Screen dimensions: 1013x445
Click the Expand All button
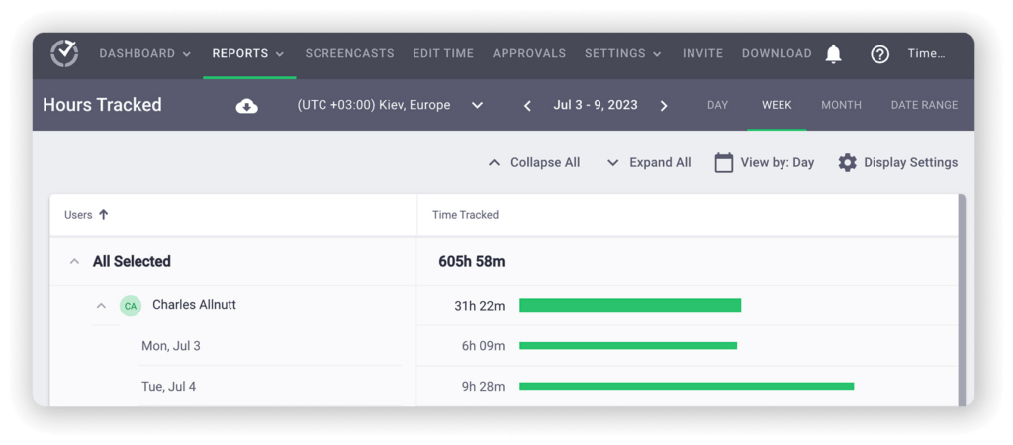tap(649, 163)
